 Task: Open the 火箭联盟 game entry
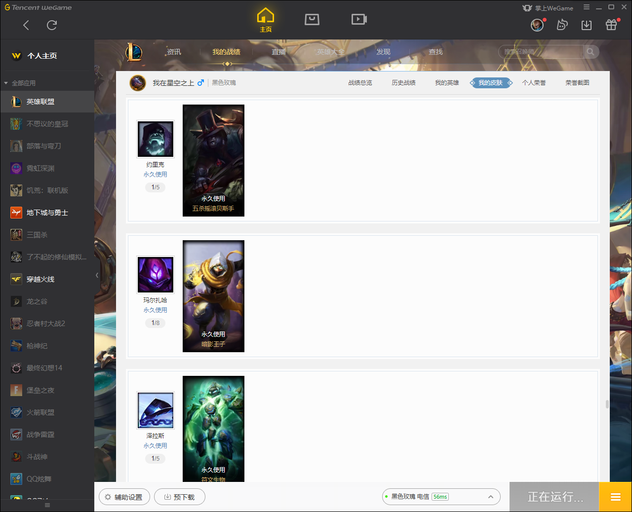pos(47,412)
